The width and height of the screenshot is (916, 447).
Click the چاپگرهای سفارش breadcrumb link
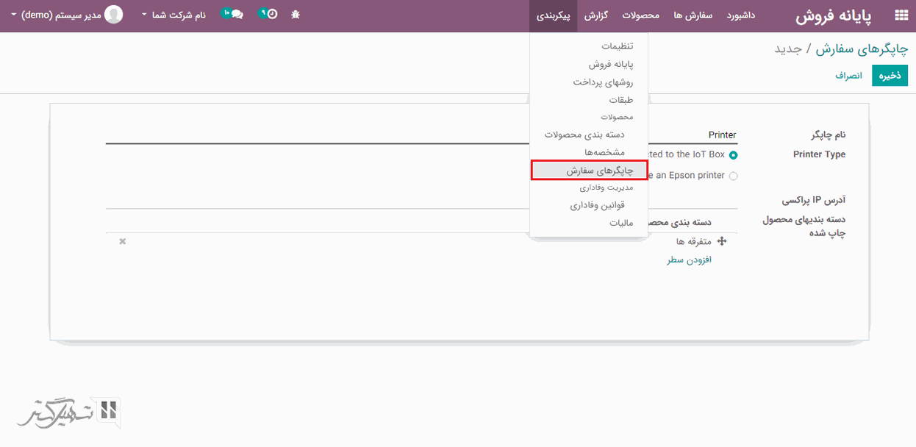pos(862,49)
